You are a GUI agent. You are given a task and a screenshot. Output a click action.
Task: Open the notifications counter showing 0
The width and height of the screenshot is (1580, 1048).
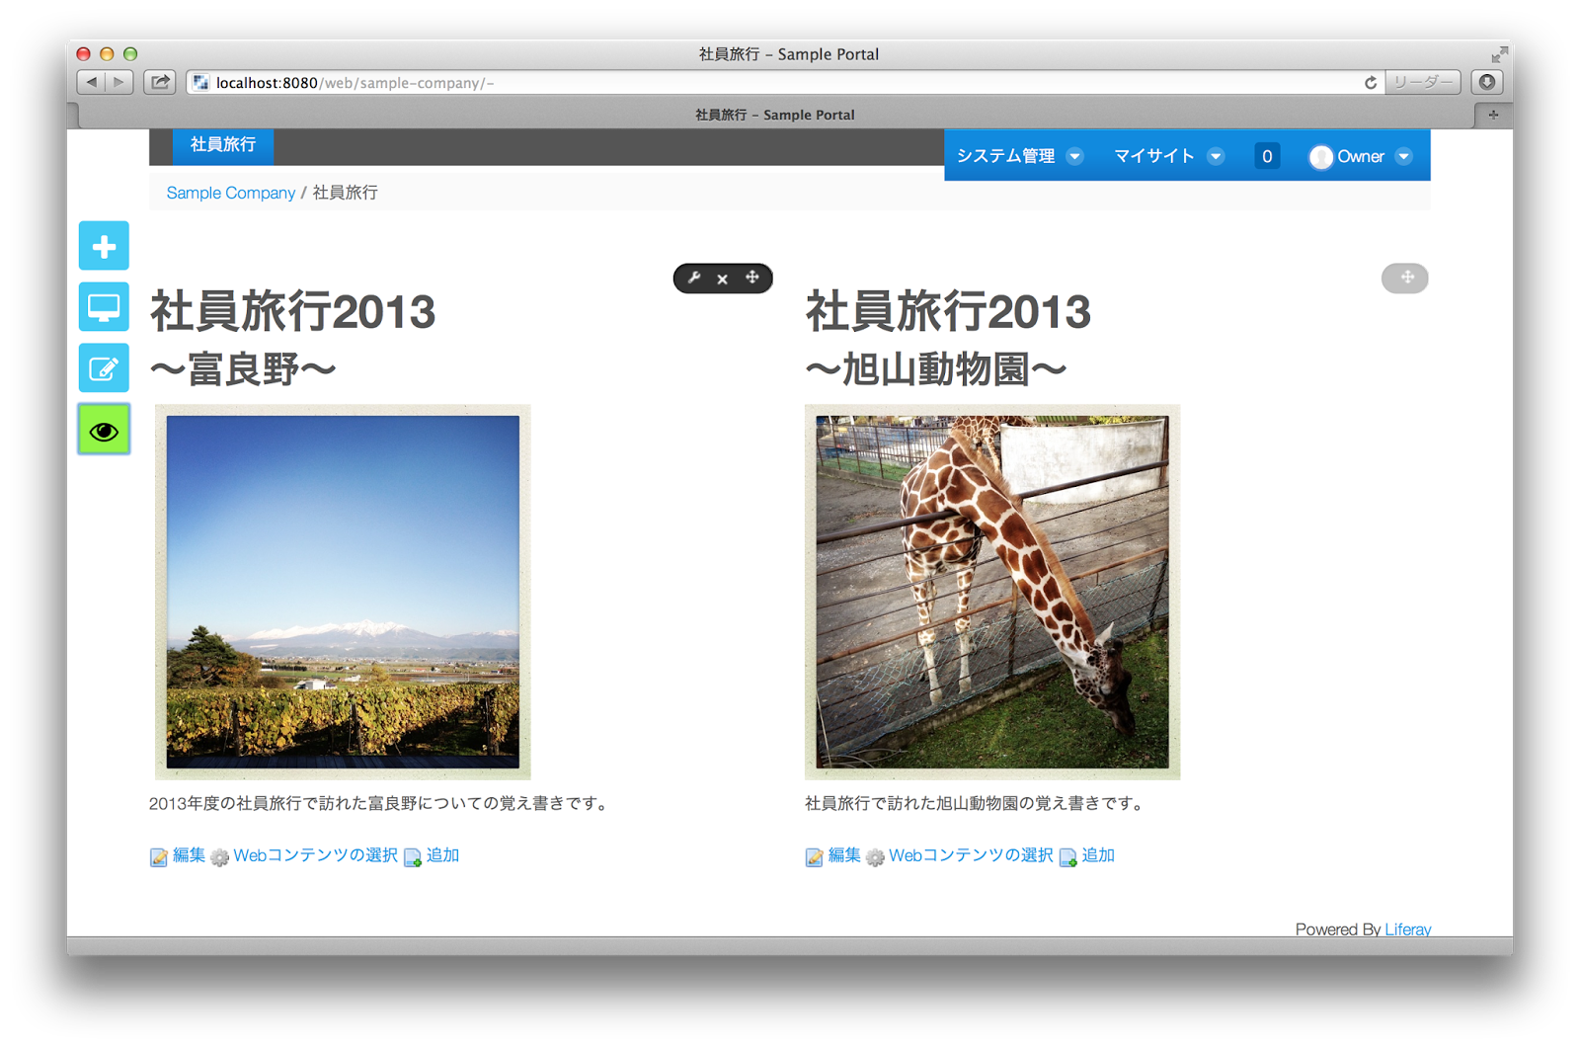tap(1267, 156)
